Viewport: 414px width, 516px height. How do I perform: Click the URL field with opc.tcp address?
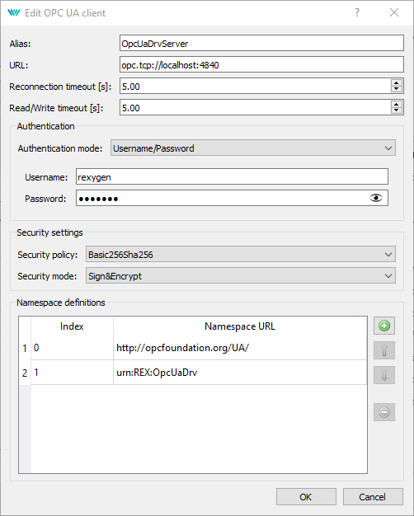tap(261, 64)
